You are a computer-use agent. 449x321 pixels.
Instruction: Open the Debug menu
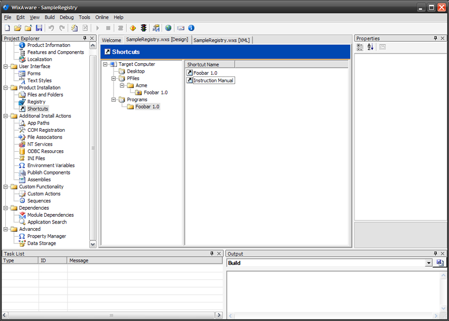tap(67, 17)
